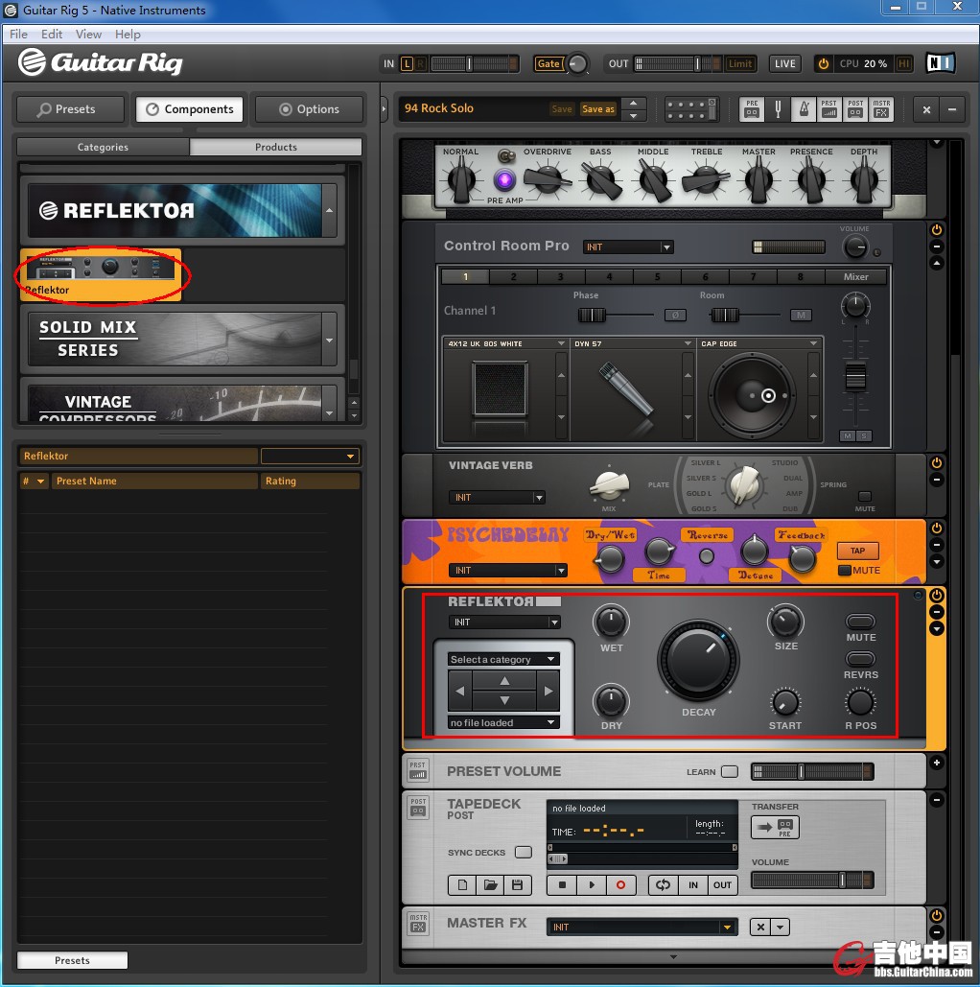Open the Vintage Verb INIT preset dropdown

coord(497,497)
